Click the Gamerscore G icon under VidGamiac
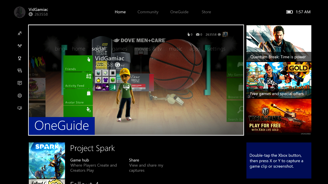Viewport: 328px width, 184px height. pos(31,14)
